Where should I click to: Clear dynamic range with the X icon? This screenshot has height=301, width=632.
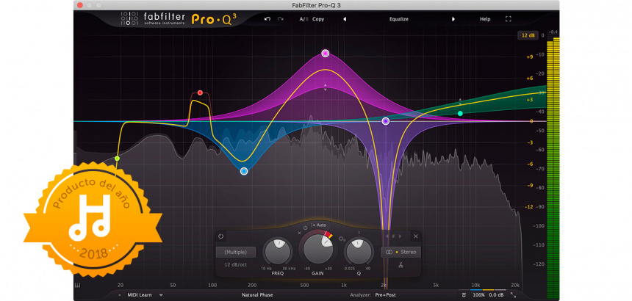[300, 233]
